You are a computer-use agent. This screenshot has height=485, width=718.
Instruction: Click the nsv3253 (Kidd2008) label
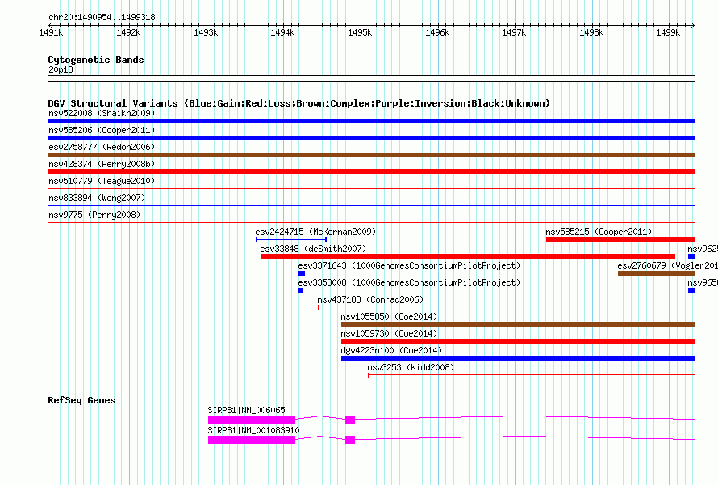[411, 367]
